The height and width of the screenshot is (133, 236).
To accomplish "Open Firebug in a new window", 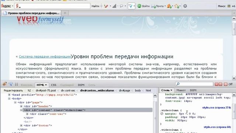I will coord(221,84).
